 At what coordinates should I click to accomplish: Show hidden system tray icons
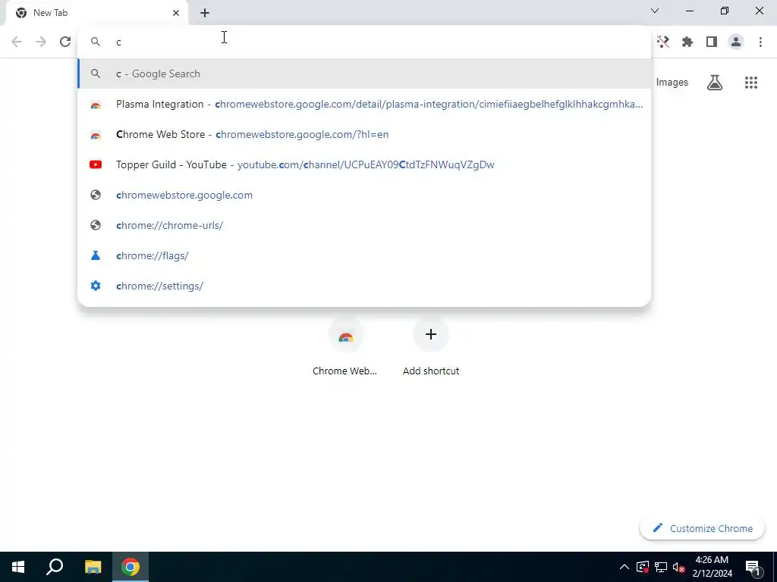tap(624, 567)
